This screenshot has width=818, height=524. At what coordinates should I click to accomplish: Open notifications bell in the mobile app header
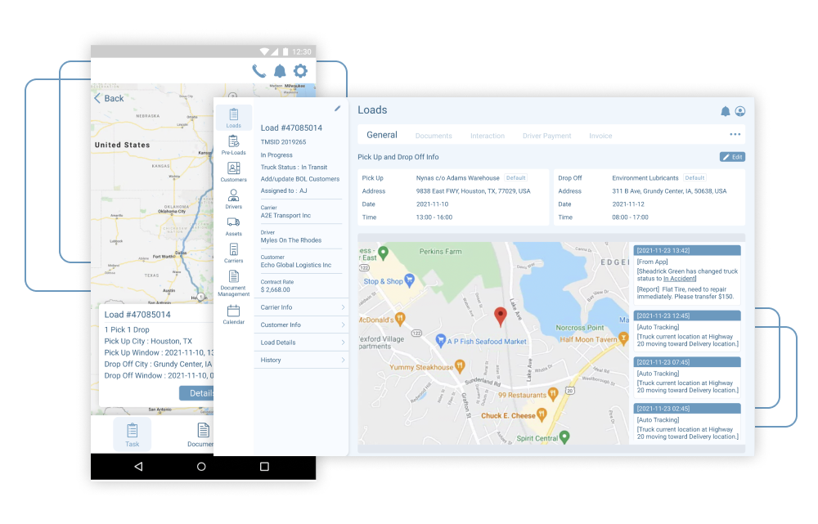coord(280,70)
